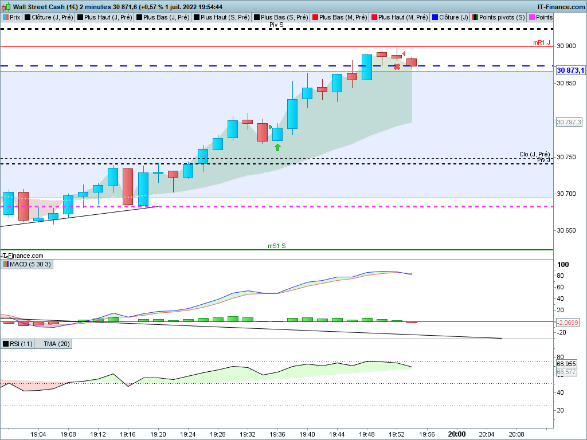This screenshot has width=587, height=440.
Task: Click the mS1 S support label
Action: (x=277, y=246)
